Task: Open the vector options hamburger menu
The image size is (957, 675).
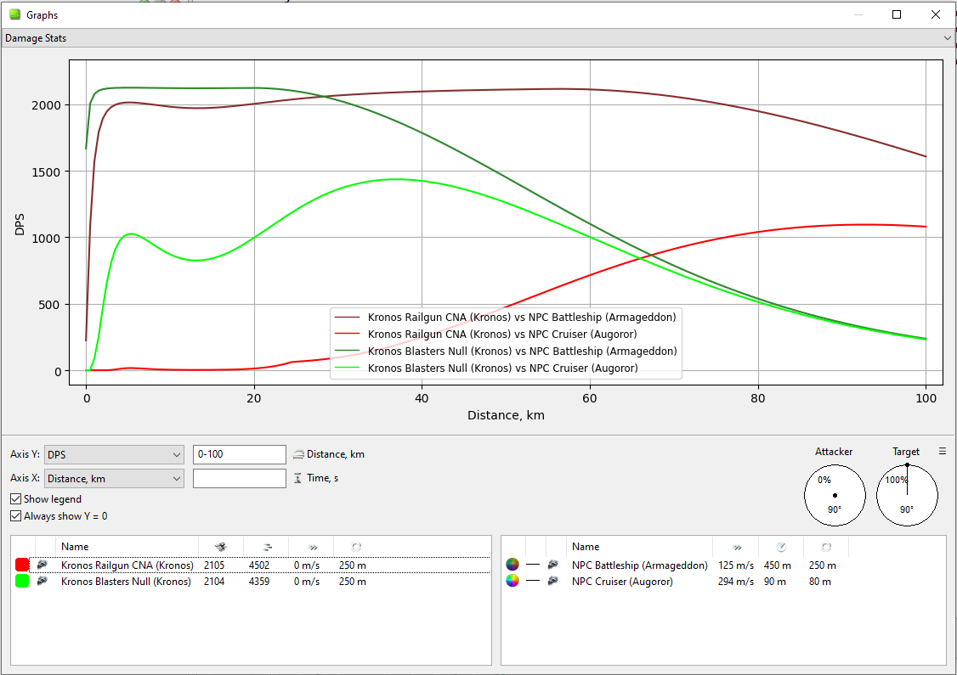Action: 943,451
